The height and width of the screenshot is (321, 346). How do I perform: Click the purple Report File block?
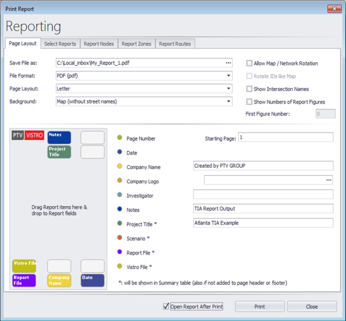click(x=24, y=280)
